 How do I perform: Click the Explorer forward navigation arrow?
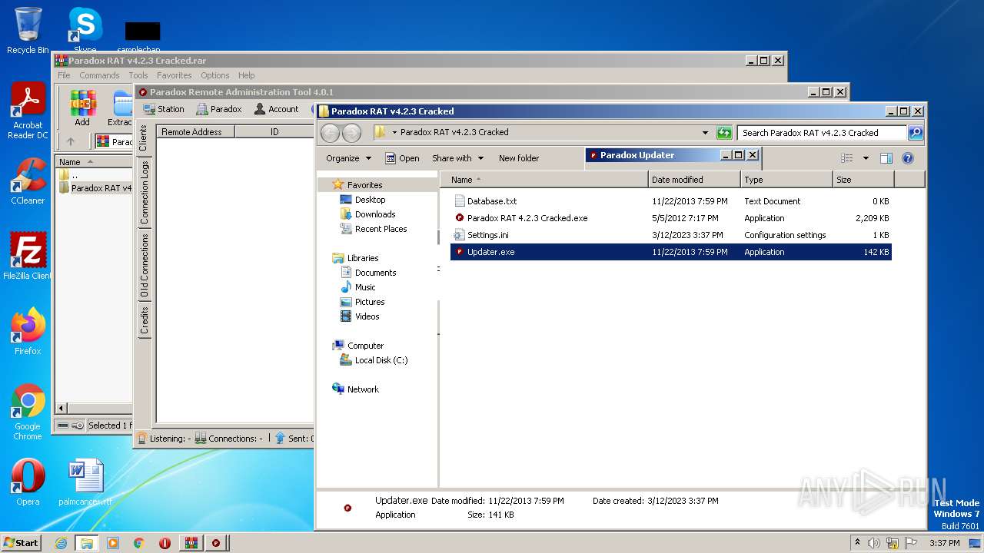351,133
